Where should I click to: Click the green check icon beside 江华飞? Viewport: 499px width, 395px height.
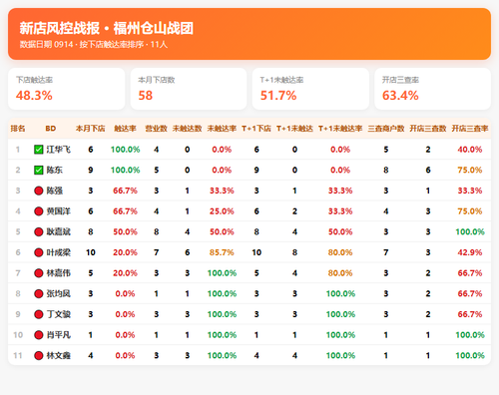tap(39, 150)
